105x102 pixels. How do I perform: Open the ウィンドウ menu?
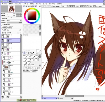click(52, 4)
